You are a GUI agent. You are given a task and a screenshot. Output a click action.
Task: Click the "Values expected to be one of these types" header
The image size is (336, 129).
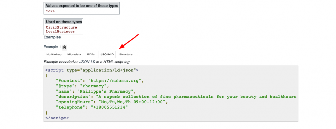pyautogui.click(x=82, y=6)
